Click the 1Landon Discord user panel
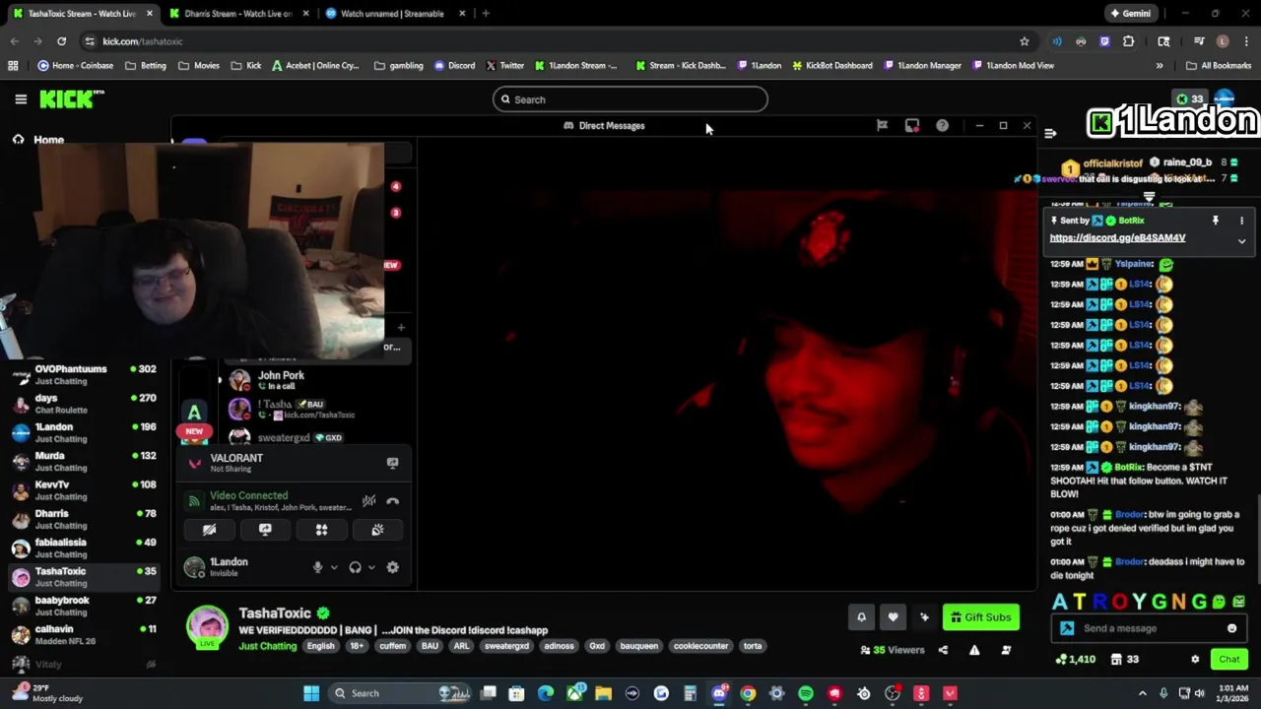Screen dimensions: 1261x709 pos(241,567)
